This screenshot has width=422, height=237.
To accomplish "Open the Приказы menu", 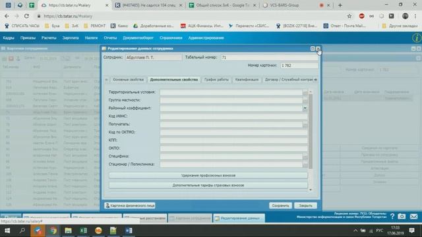I will click(28, 38).
